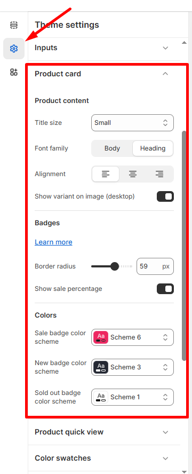Click the Border radius slider handle
This screenshot has width=192, height=474.
pos(115,266)
